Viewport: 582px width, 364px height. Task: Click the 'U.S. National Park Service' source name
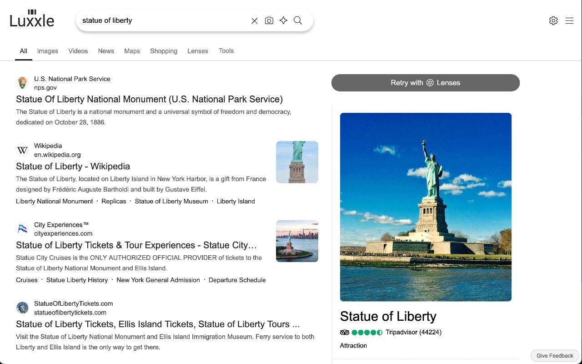pyautogui.click(x=72, y=79)
